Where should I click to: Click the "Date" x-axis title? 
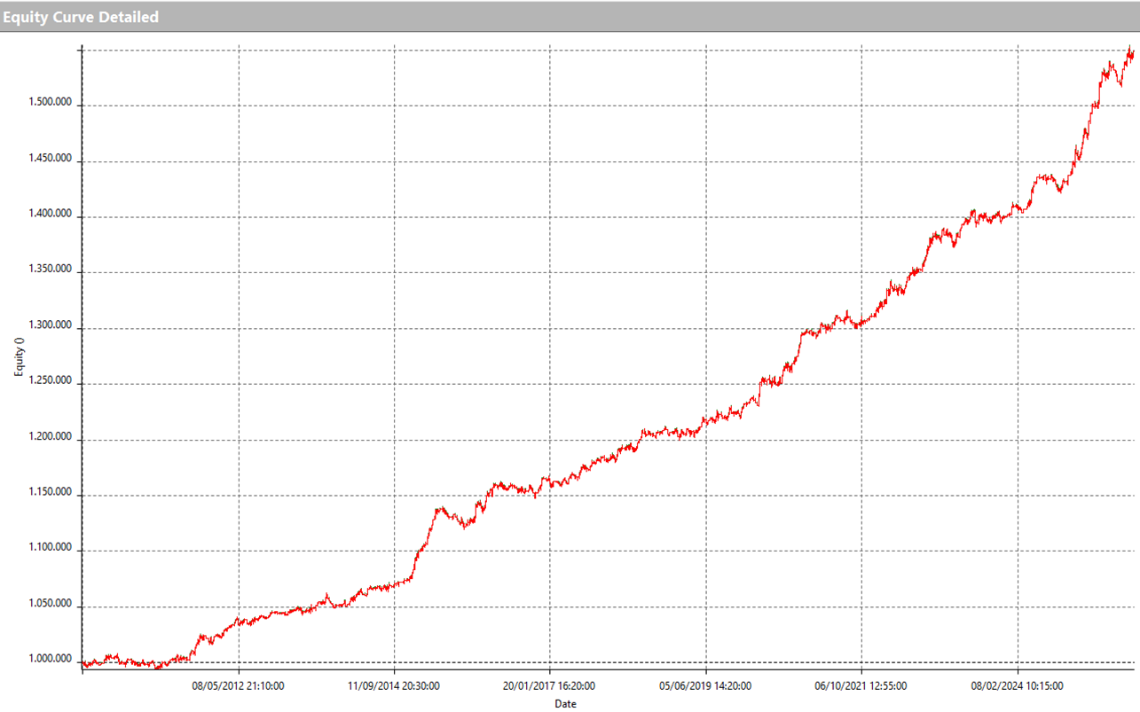click(565, 704)
